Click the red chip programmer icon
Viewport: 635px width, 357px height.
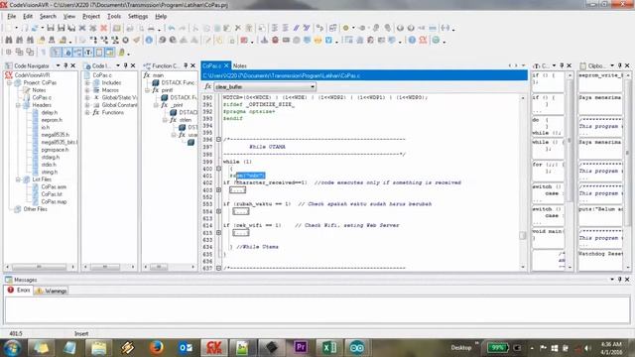point(276,40)
